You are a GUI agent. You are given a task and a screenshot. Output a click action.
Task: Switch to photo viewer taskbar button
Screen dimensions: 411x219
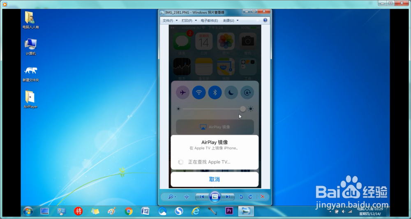click(246, 211)
